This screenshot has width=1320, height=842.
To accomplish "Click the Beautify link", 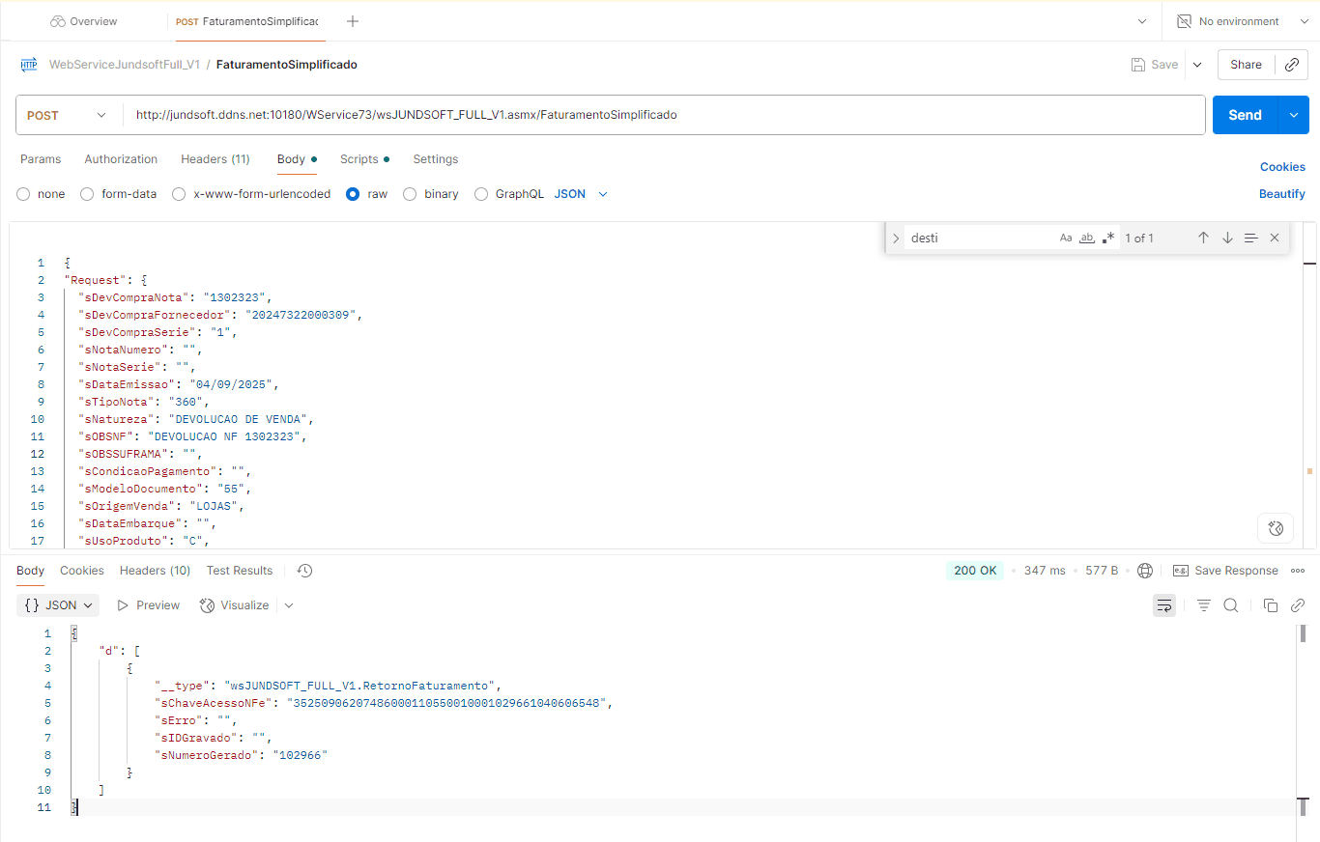I will pyautogui.click(x=1281, y=194).
